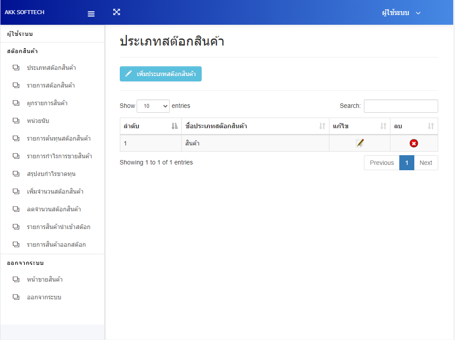Click the pencil edit icon for สินค้า row

coord(360,143)
